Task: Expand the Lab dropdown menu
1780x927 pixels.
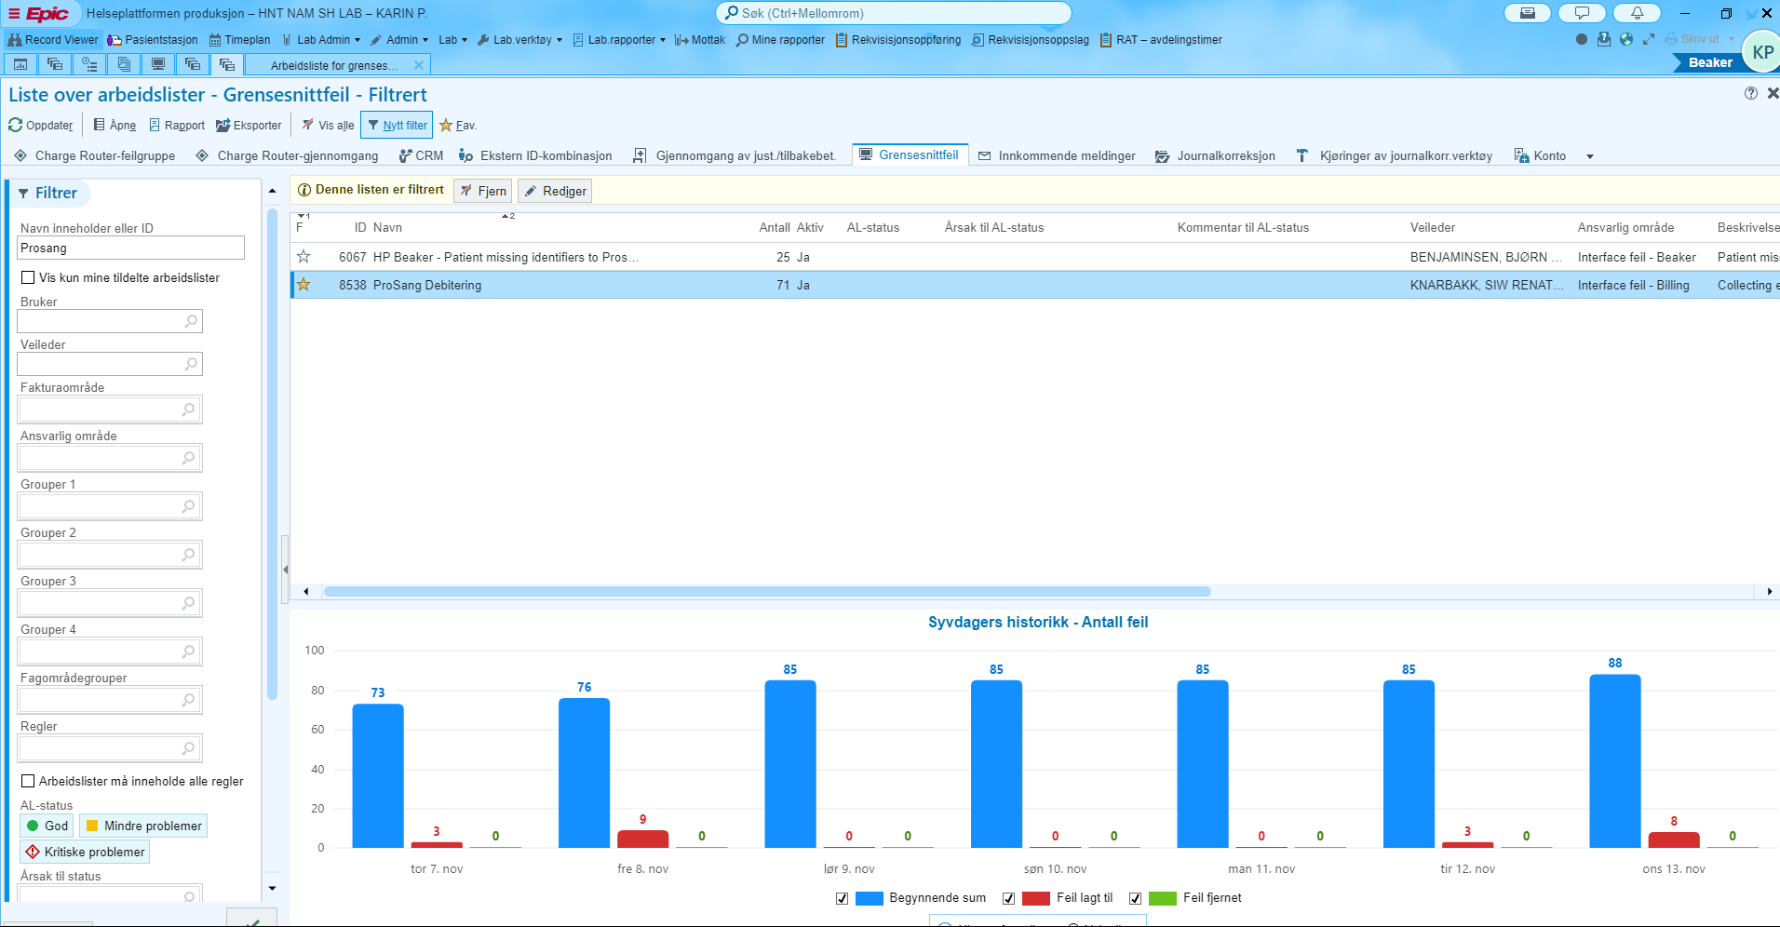Action: pyautogui.click(x=452, y=40)
